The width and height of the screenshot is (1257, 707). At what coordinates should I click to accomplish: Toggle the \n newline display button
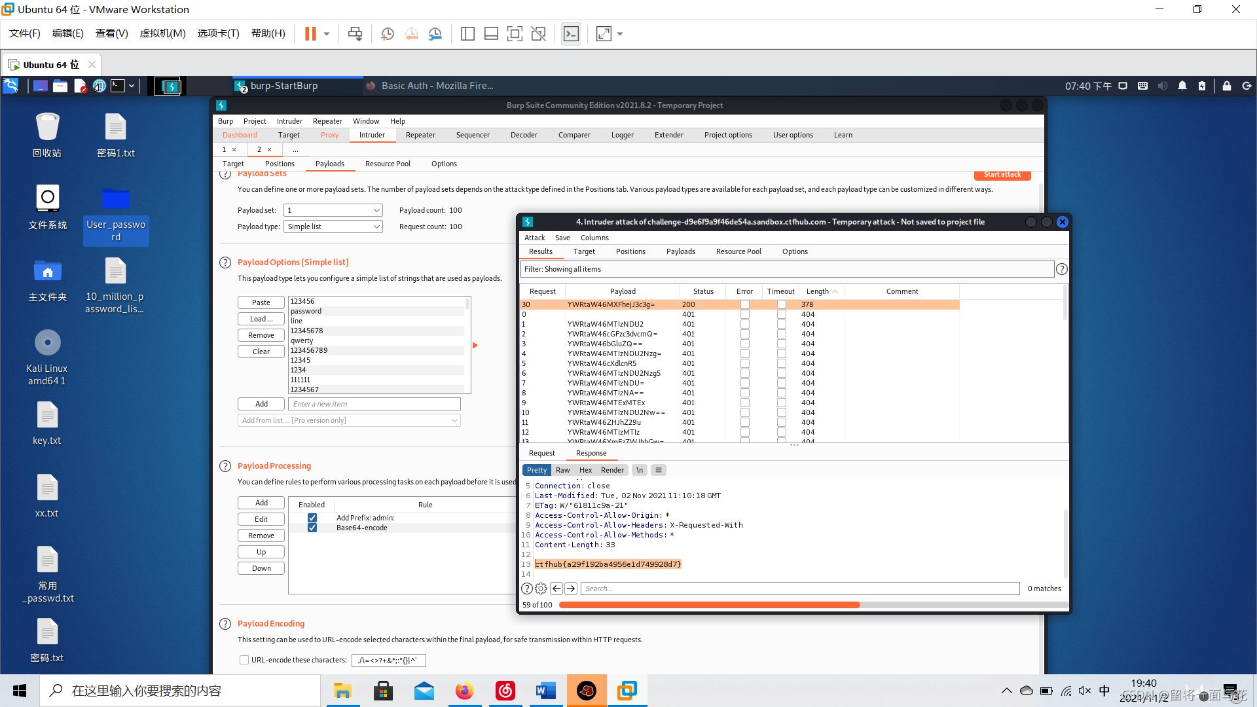(x=640, y=470)
